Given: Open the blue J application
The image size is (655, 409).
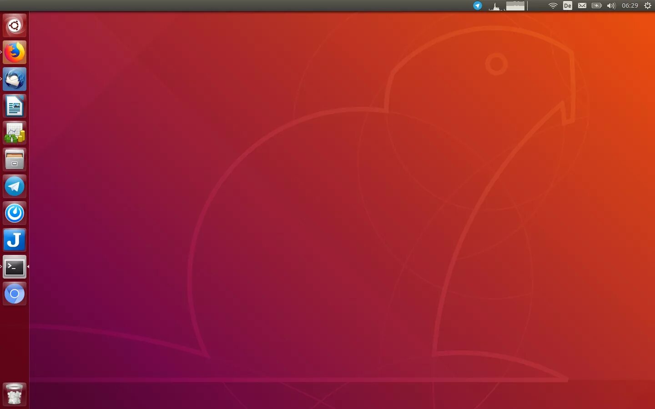Looking at the screenshot, I should pyautogui.click(x=15, y=240).
